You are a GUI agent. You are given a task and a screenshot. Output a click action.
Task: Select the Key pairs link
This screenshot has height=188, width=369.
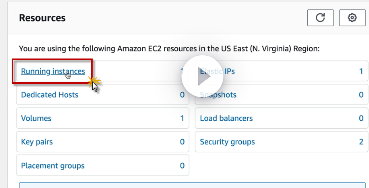tap(37, 142)
